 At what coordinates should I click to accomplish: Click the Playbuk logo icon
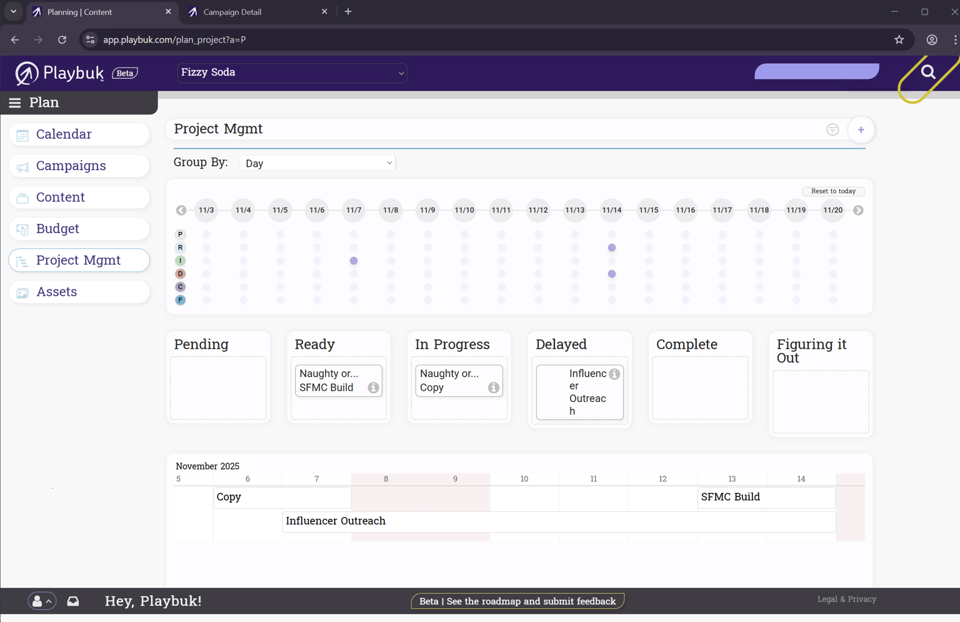(26, 73)
